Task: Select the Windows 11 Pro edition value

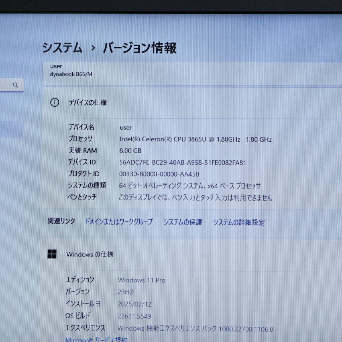Action: (142, 280)
